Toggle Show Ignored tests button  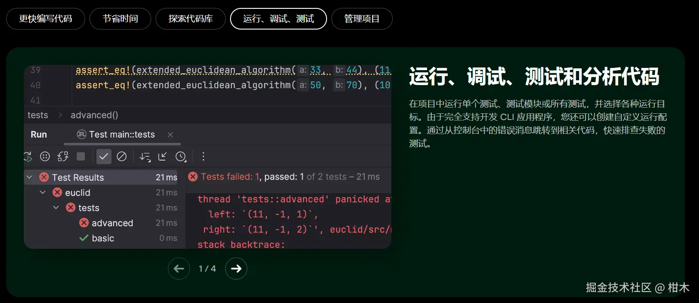point(122,157)
